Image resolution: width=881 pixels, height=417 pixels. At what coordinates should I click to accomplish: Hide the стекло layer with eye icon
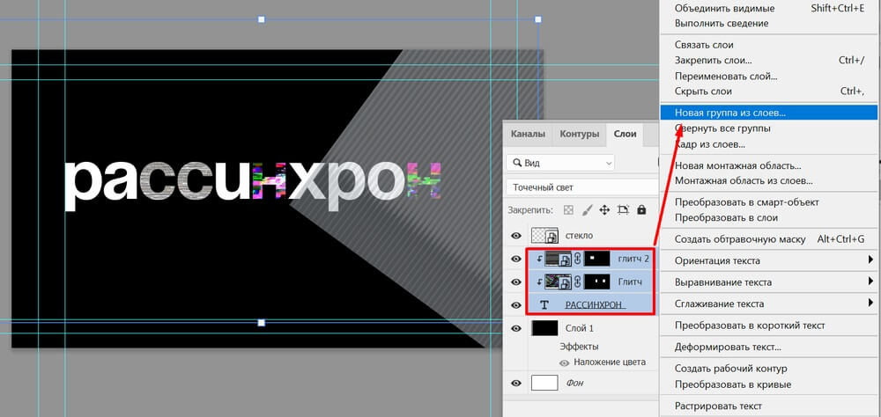pos(515,236)
